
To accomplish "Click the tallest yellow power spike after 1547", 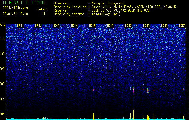I will click(x=133, y=114).
